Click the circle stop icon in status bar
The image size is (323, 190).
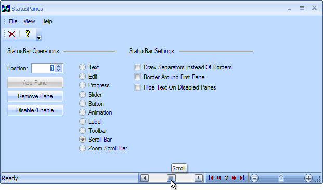point(226,178)
